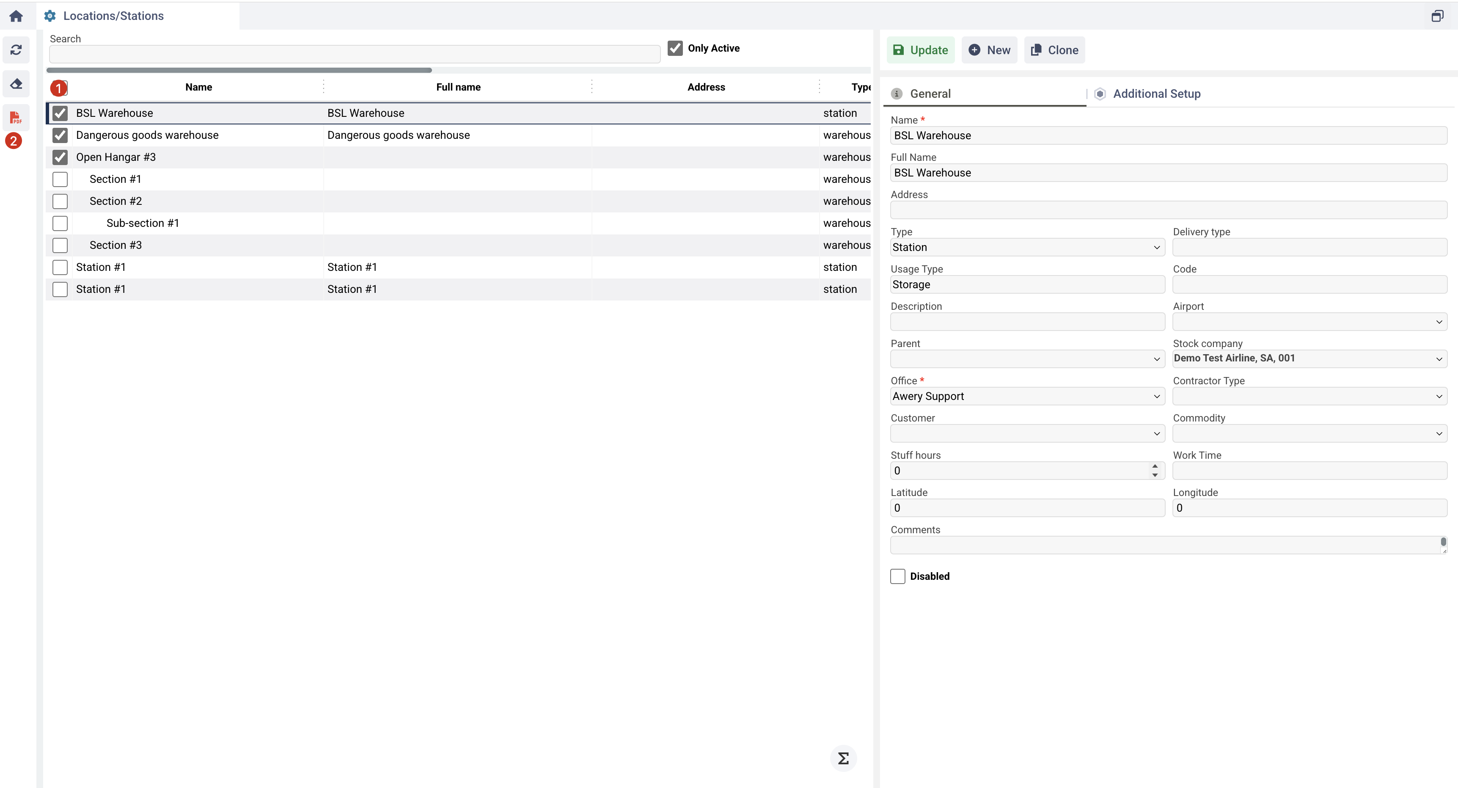The image size is (1458, 788).
Task: Open the Stock company dropdown
Action: 1309,358
